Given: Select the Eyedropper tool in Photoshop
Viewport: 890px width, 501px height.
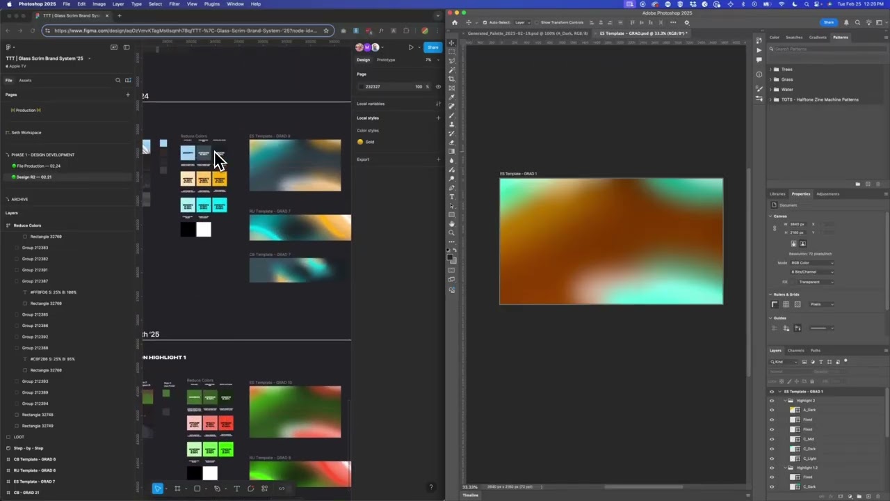Looking at the screenshot, I should tap(452, 97).
